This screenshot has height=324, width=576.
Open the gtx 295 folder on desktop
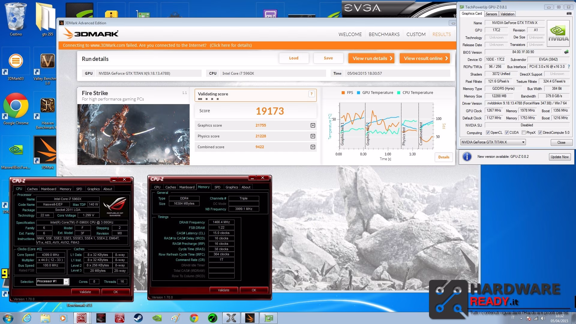pos(47,19)
